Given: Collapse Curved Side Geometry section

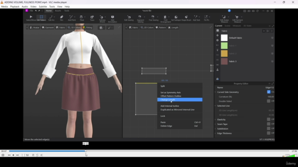Looking at the screenshot, I should point(216,92).
